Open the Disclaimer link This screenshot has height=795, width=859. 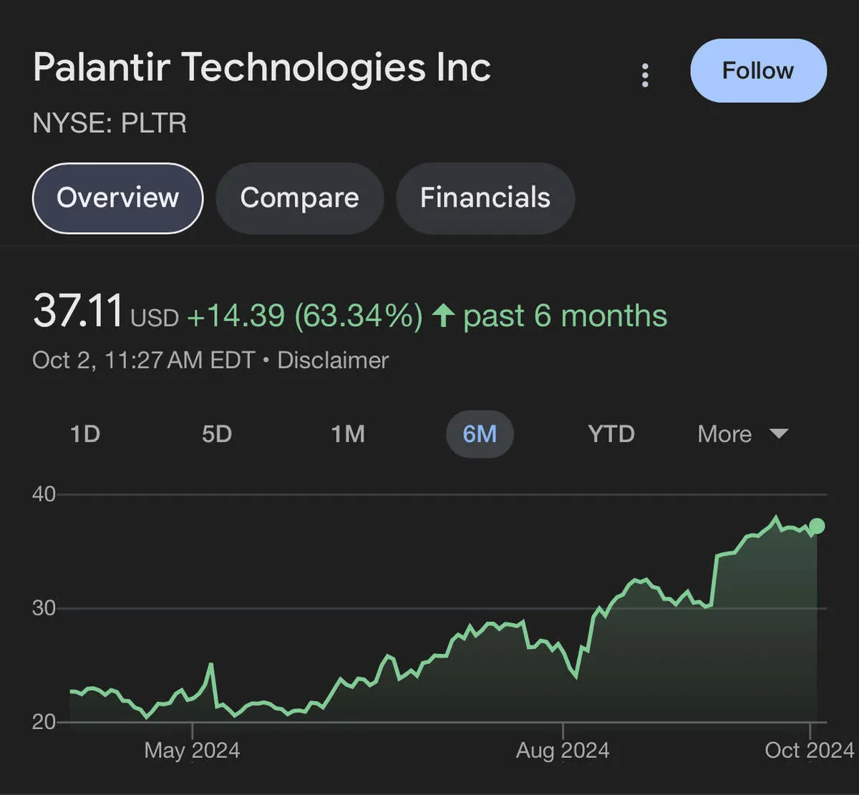tap(333, 360)
